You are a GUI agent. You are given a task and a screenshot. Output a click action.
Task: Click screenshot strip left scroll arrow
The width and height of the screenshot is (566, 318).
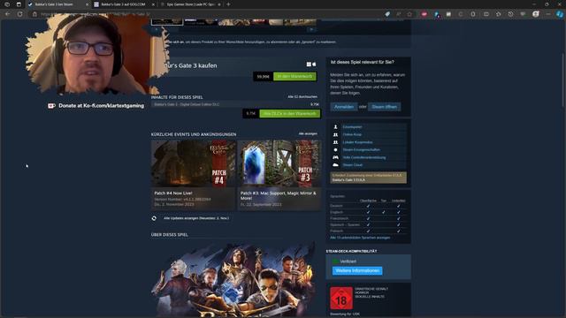pos(157,29)
